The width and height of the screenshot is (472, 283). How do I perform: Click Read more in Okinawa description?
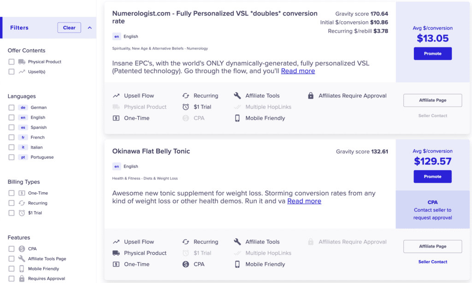304,201
